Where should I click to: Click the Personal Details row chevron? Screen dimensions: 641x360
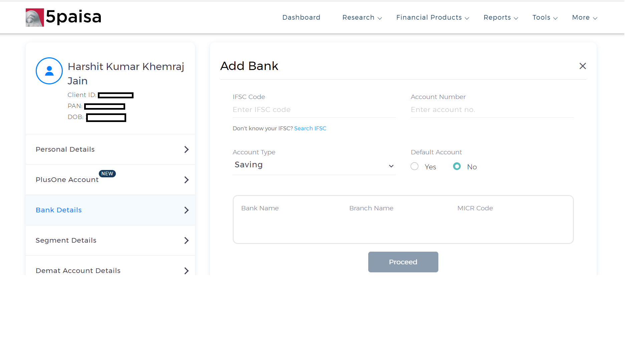pyautogui.click(x=186, y=149)
